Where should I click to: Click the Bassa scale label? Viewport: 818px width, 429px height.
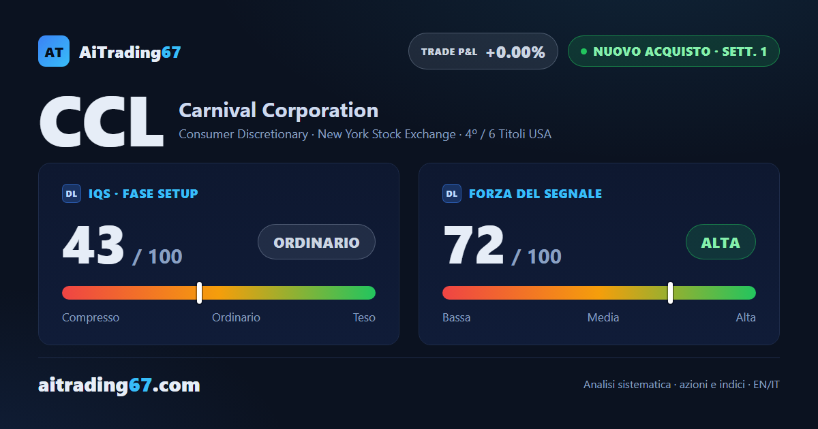click(x=456, y=317)
